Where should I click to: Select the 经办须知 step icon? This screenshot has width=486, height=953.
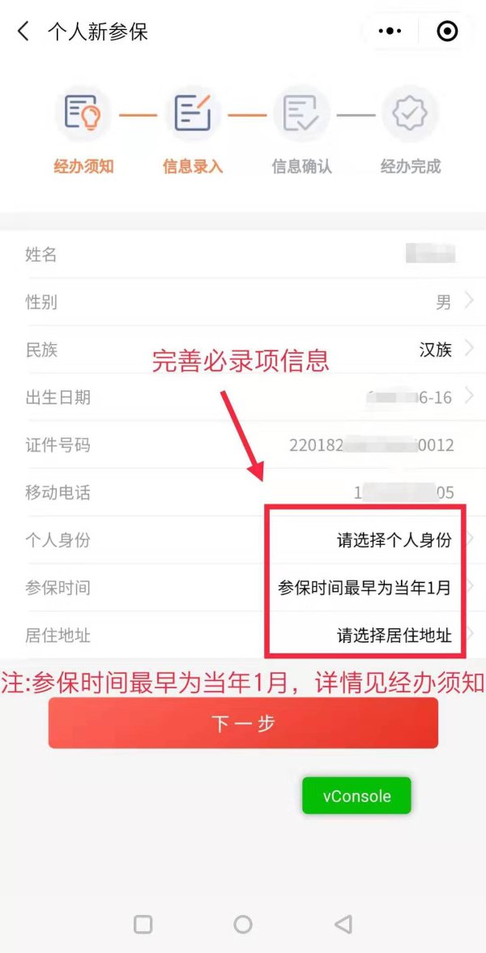(83, 114)
